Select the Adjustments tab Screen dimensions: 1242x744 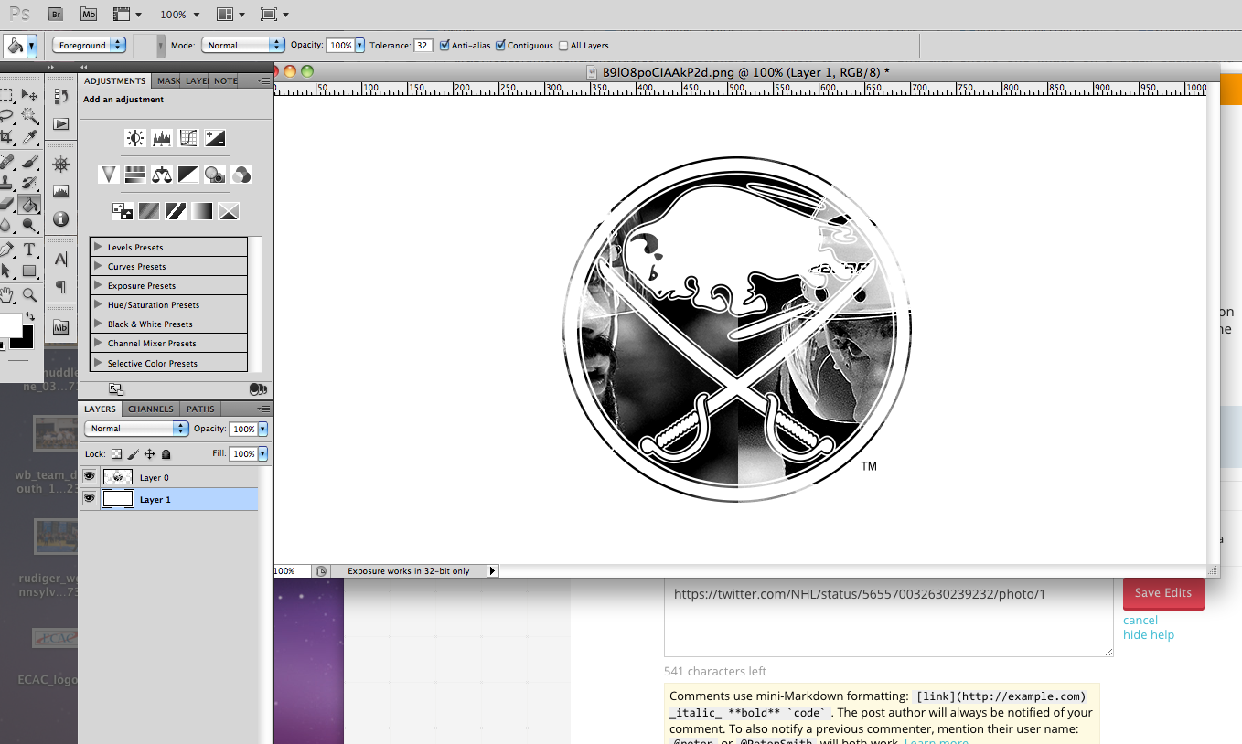coord(115,80)
